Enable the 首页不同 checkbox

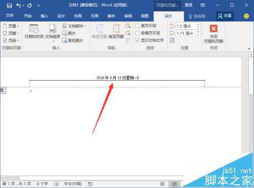pos(137,26)
